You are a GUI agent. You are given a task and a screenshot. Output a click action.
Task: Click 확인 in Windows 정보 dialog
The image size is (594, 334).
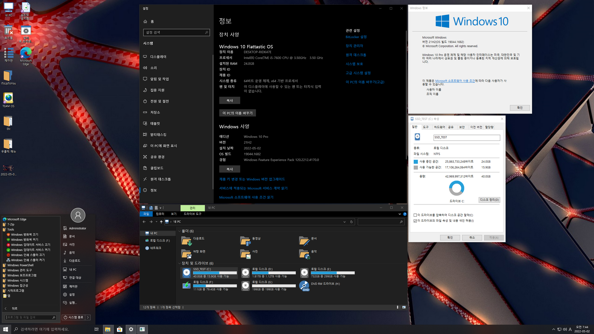(520, 108)
